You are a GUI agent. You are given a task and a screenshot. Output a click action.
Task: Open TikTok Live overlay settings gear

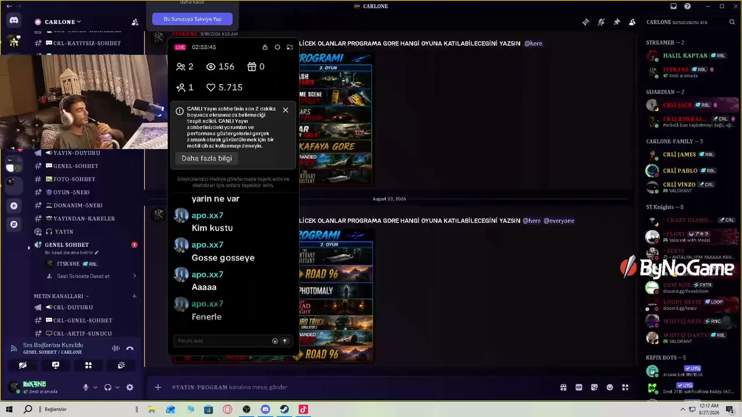click(x=277, y=47)
